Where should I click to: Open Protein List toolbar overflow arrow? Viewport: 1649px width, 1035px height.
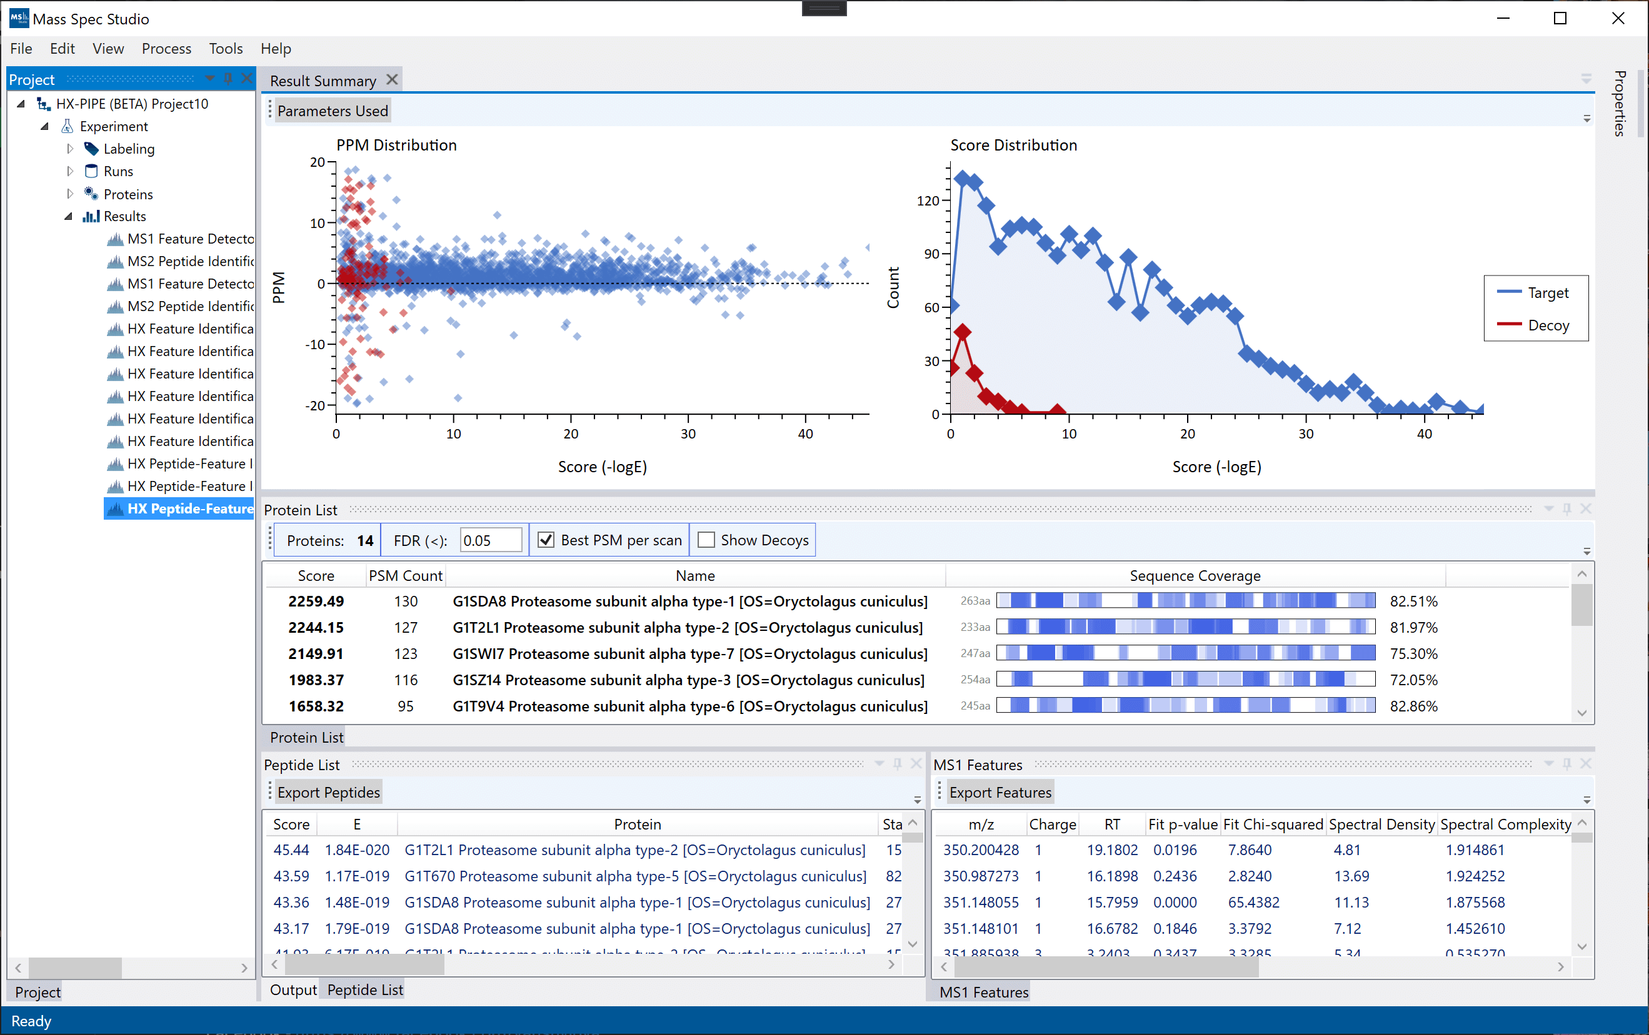[x=1586, y=552]
